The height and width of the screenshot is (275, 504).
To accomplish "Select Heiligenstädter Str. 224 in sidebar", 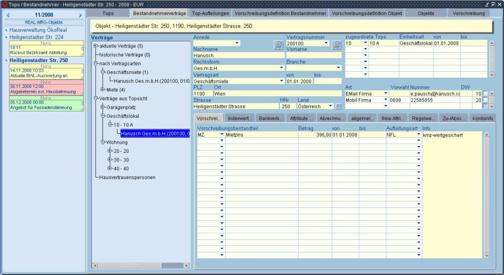I will pyautogui.click(x=36, y=38).
